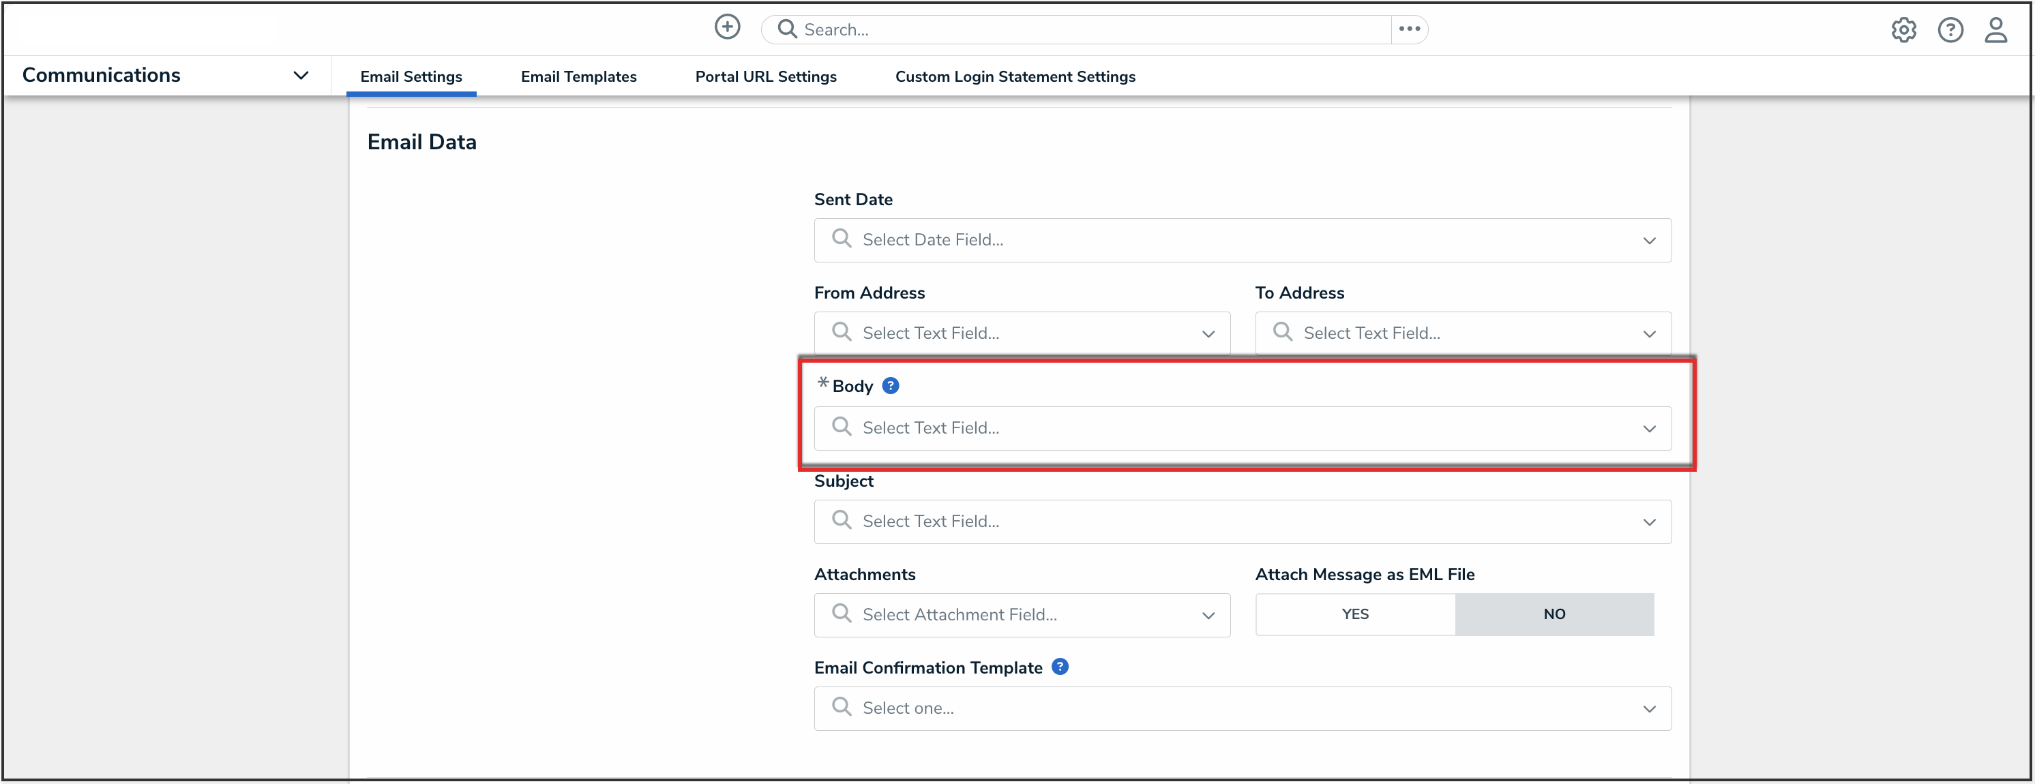Open the Attachments field dropdown
Screen dimensions: 2035x784
(x=1022, y=614)
